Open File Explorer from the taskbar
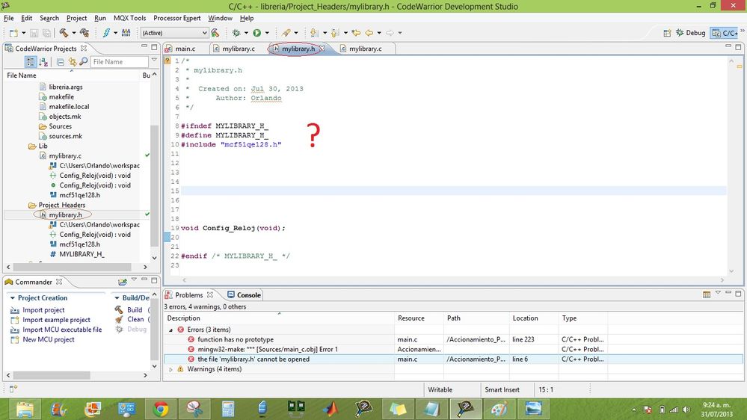Viewport: 747px width, 420px height. click(x=25, y=409)
